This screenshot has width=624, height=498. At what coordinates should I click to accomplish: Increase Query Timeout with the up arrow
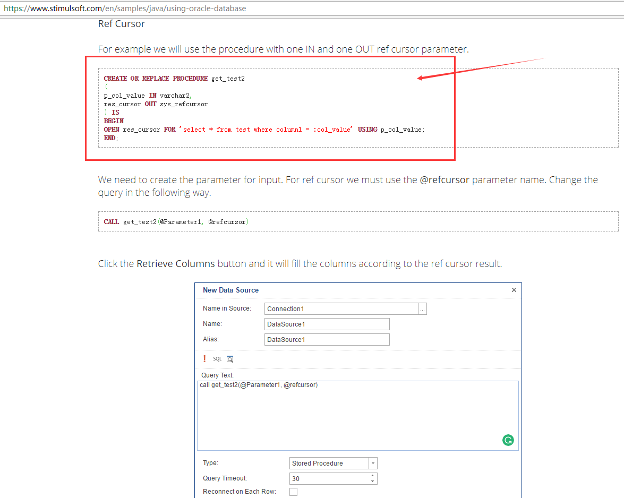(x=373, y=476)
